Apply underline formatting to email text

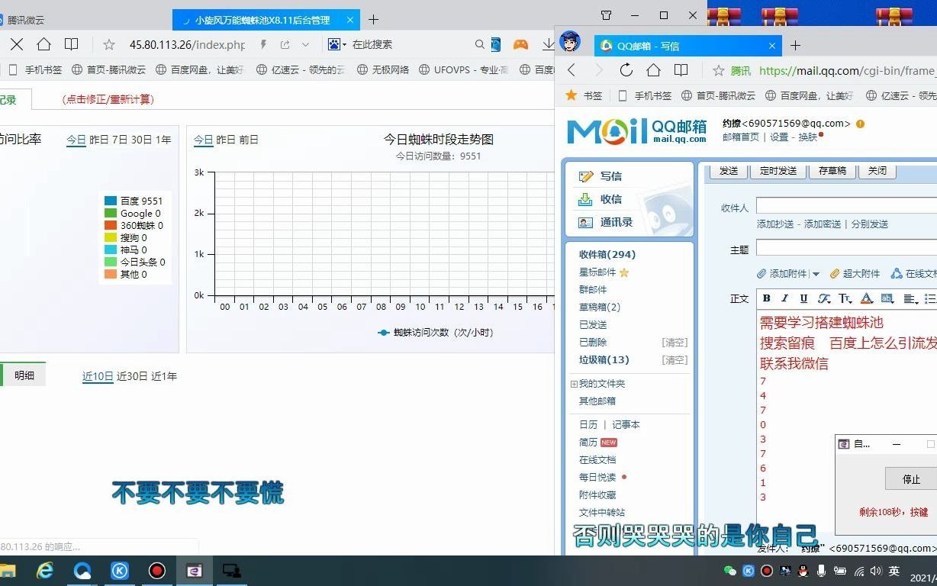(804, 298)
